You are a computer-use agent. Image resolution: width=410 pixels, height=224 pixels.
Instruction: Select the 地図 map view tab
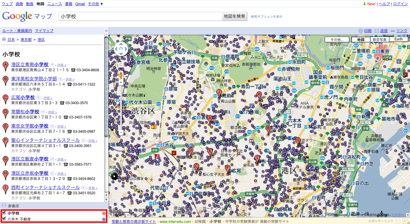point(361,40)
